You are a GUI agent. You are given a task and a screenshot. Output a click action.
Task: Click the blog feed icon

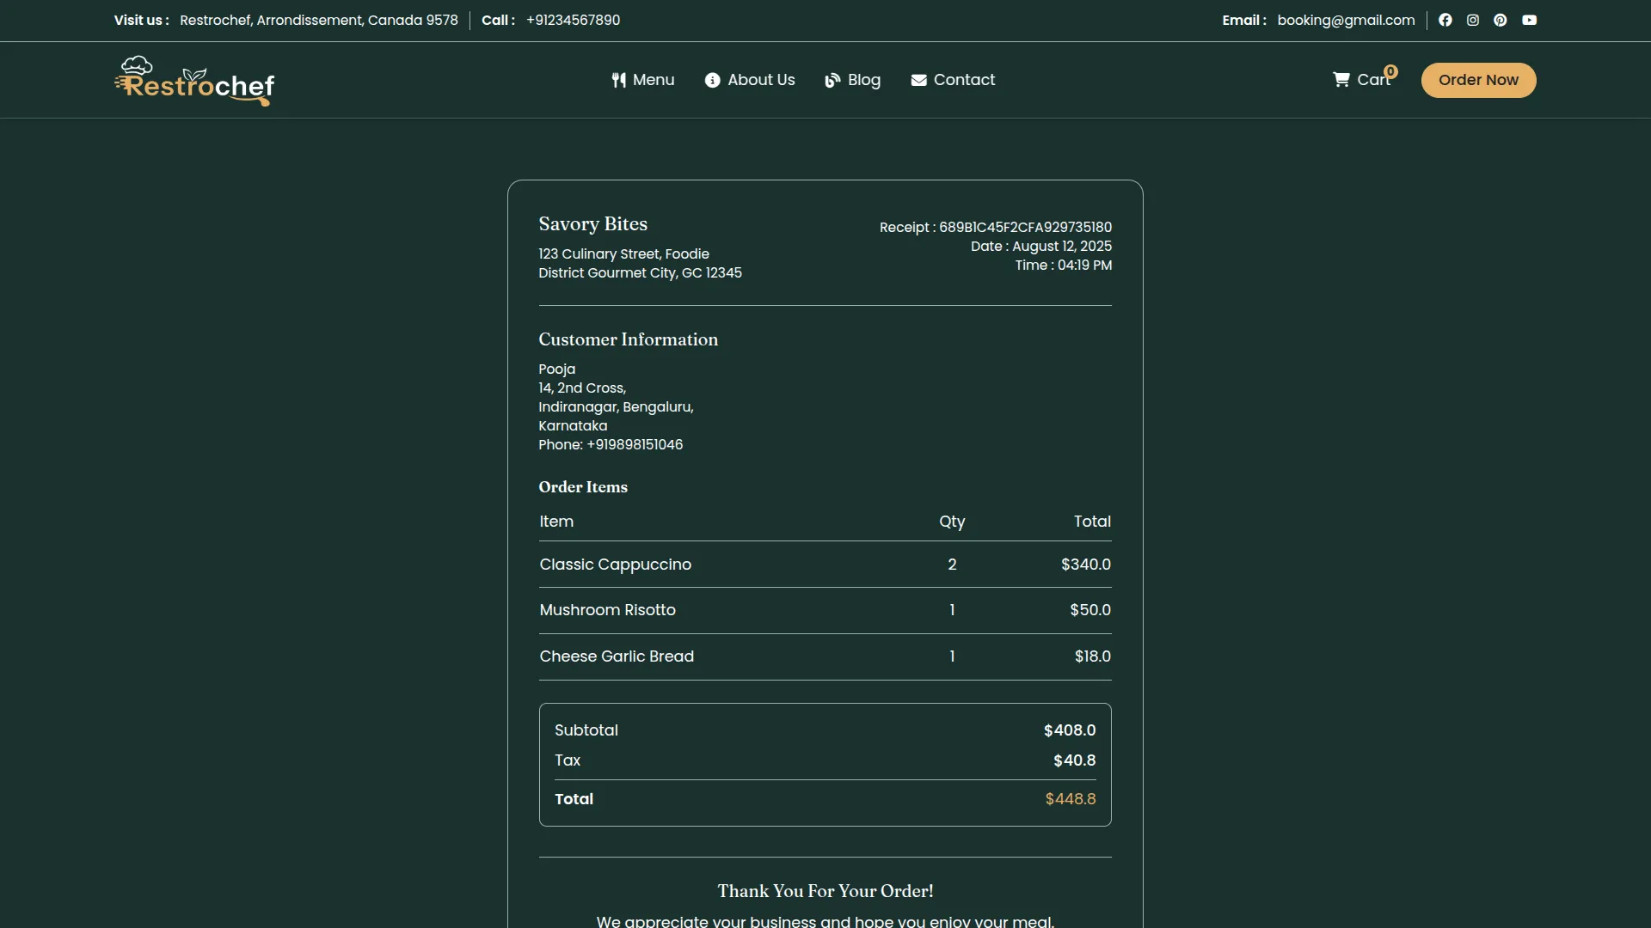[832, 79]
